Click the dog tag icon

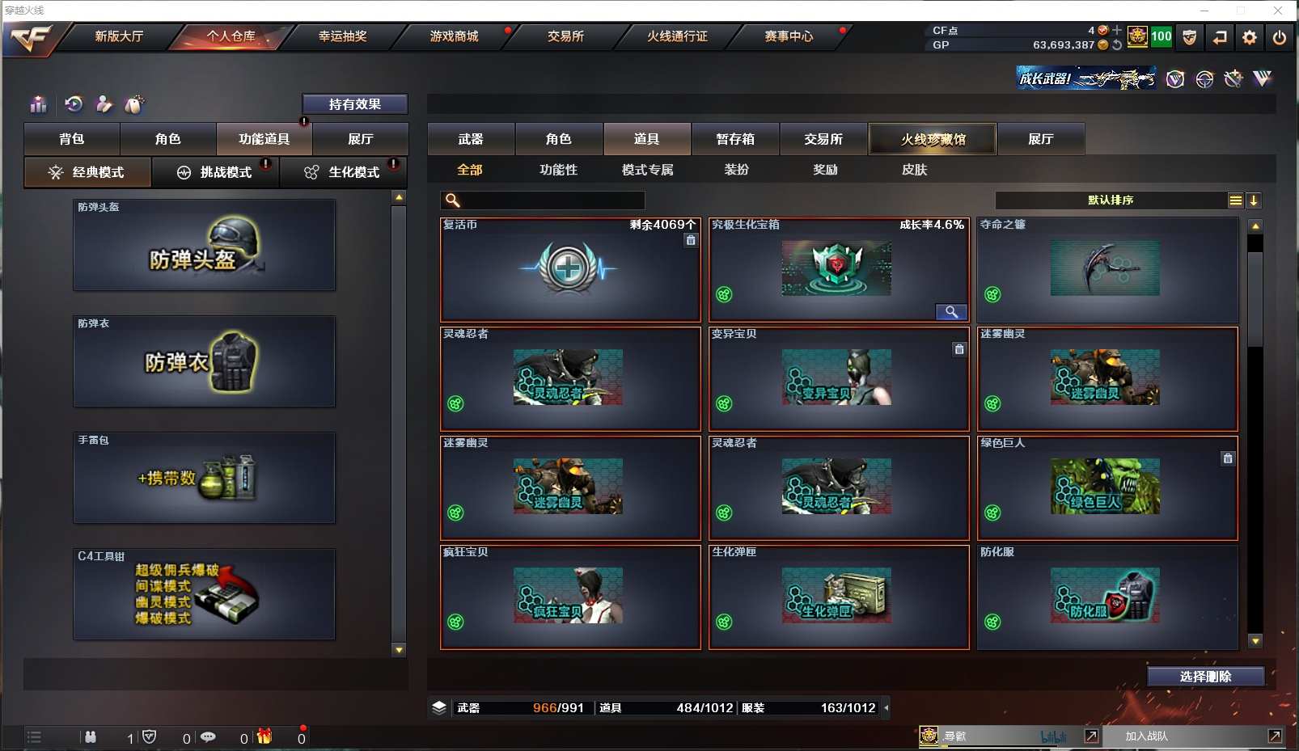click(135, 104)
